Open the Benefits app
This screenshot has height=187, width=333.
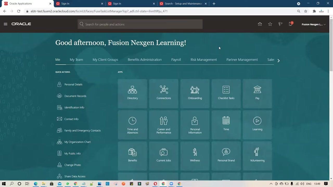click(132, 156)
